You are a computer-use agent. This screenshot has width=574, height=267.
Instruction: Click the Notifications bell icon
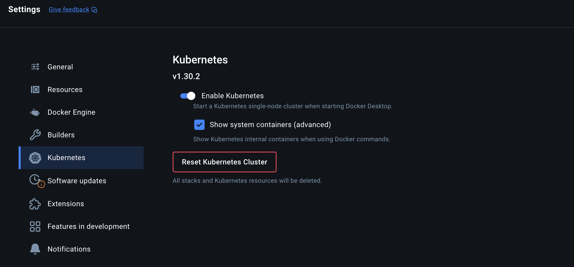click(35, 249)
